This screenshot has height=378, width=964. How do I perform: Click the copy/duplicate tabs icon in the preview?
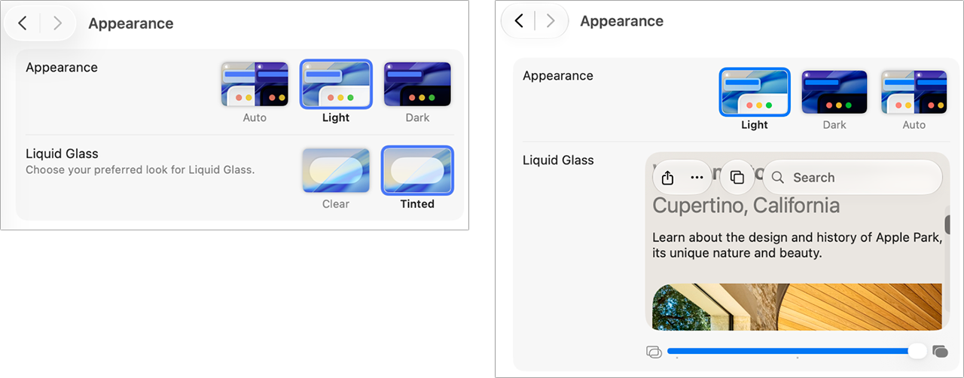737,178
